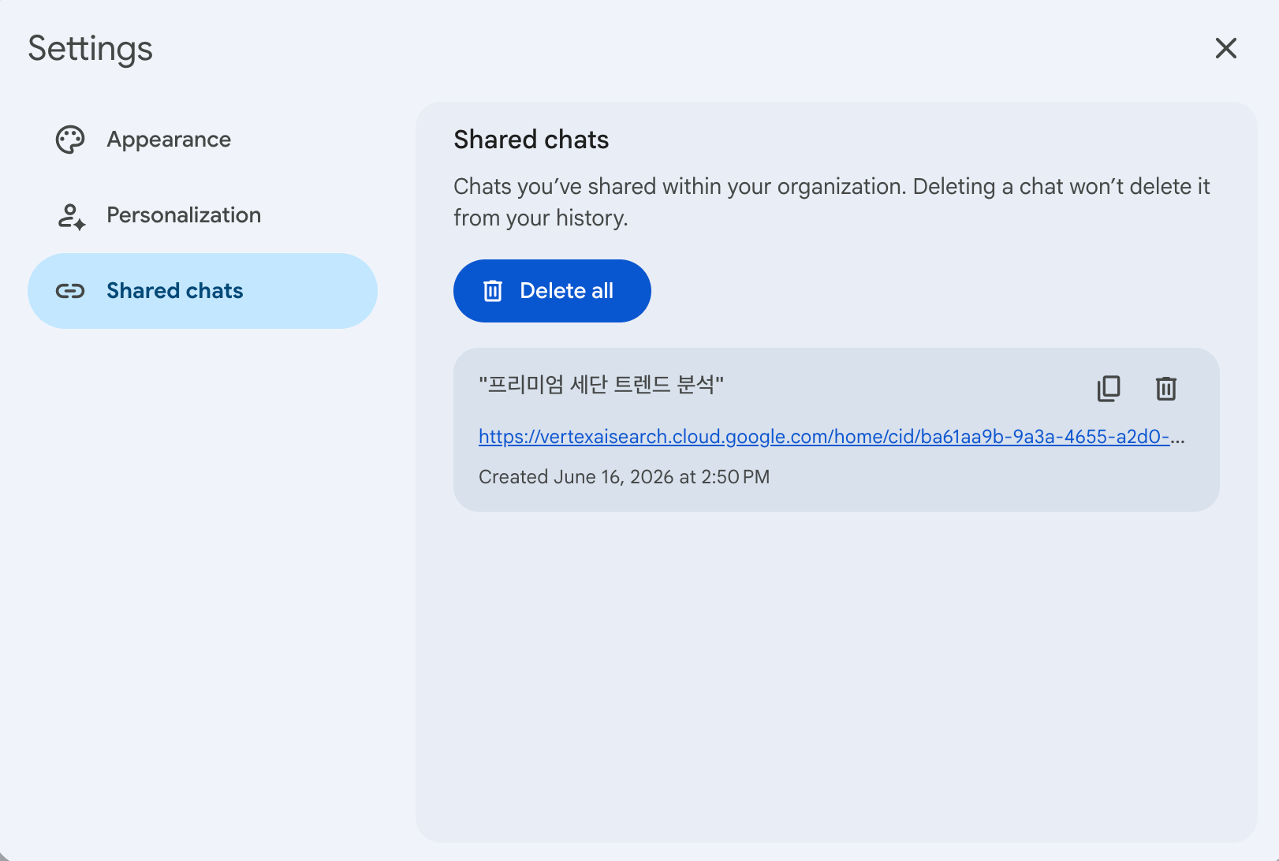This screenshot has width=1279, height=861.
Task: Click the Delete all label text
Action: (x=566, y=291)
